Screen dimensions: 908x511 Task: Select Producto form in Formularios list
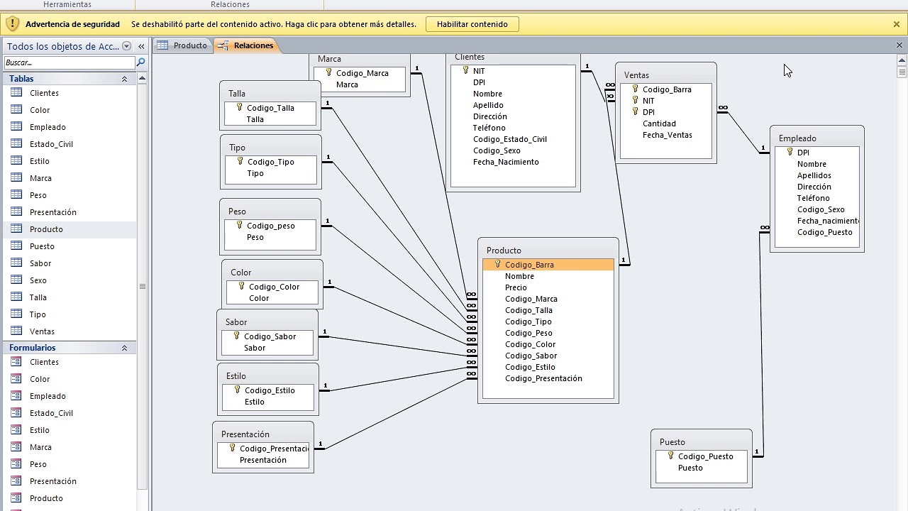(69, 498)
